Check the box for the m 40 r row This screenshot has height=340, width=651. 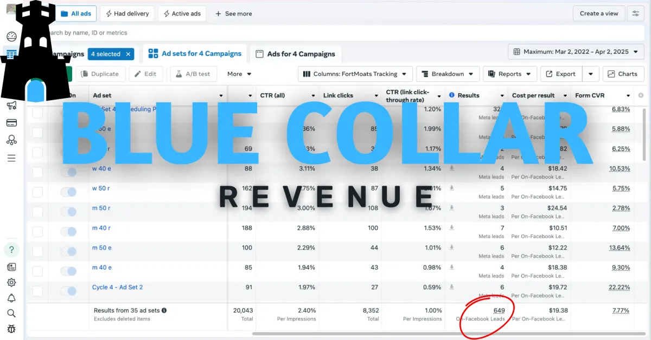tap(37, 232)
